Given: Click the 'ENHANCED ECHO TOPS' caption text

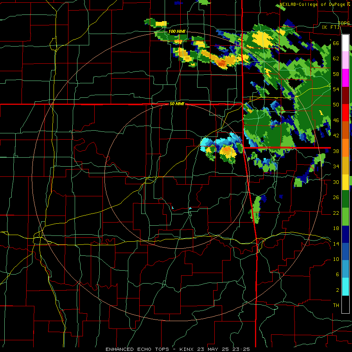Looking at the screenshot, I should 137,349.
